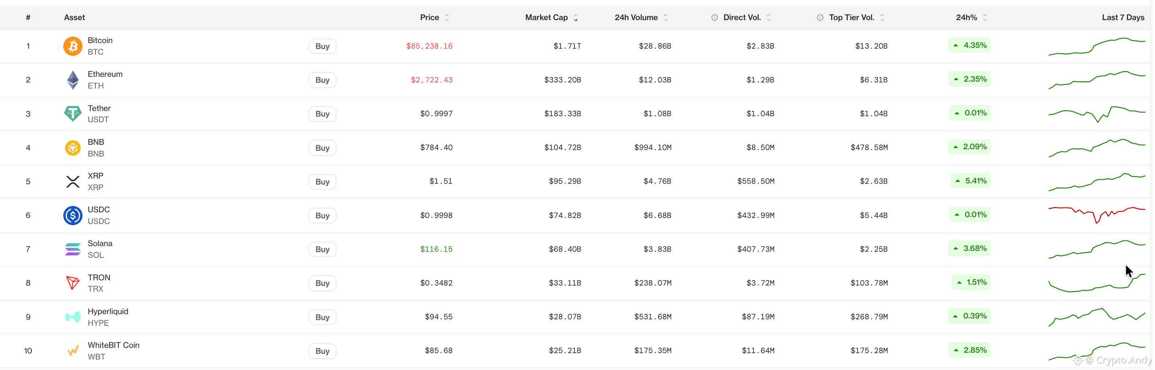This screenshot has height=370, width=1155.
Task: Open the Top Tier Vol. info icon
Action: point(820,17)
